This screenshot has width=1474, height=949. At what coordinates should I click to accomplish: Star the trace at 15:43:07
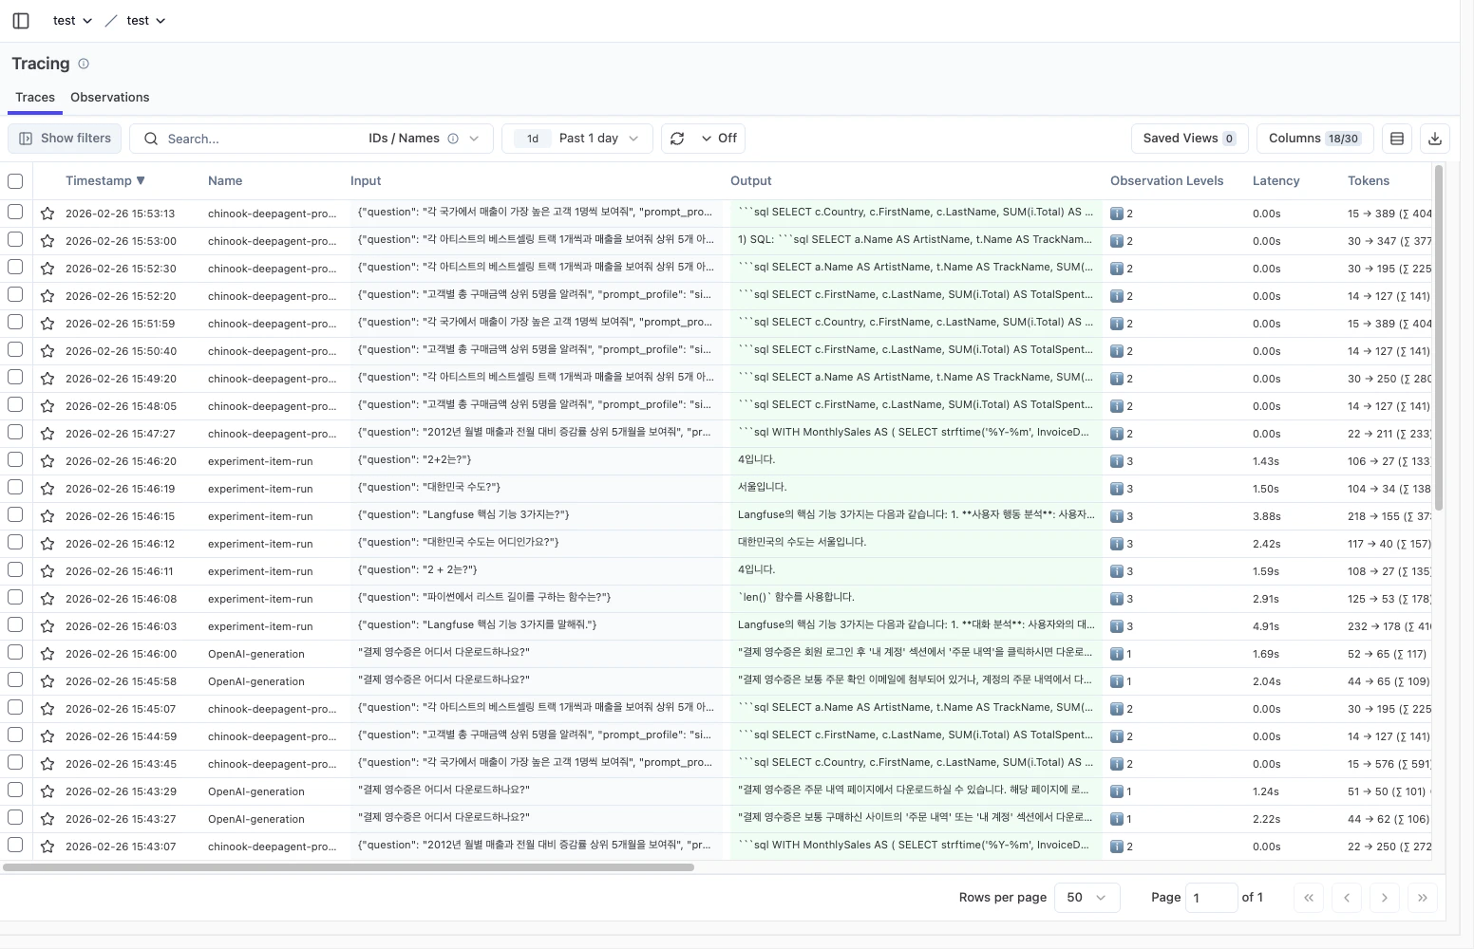point(47,847)
